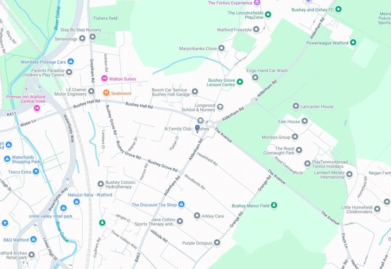Open The Discount Toy Shop shopping pin
This screenshot has height=269, width=391.
tap(181, 204)
